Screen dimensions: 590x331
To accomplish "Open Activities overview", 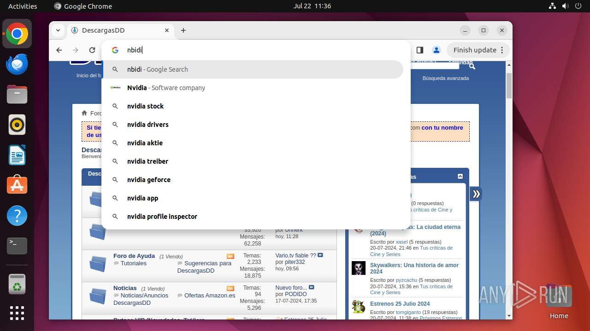I will coord(23,6).
